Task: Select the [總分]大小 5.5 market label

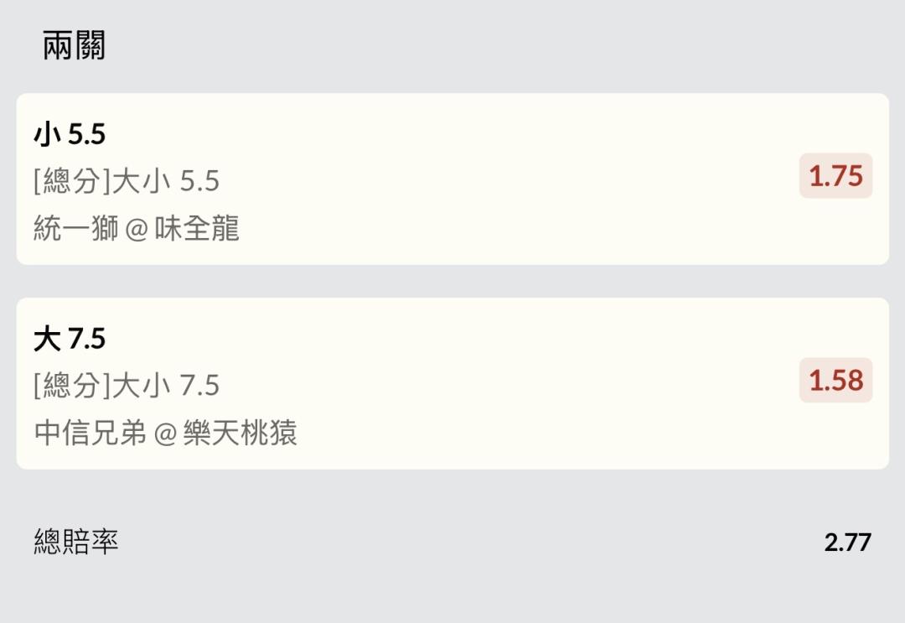Action: pos(127,181)
